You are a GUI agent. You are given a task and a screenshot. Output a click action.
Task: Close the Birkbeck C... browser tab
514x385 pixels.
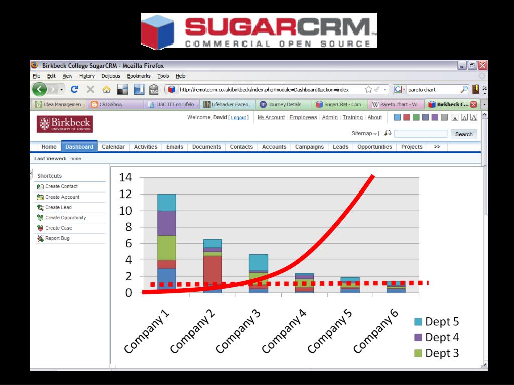coord(473,104)
